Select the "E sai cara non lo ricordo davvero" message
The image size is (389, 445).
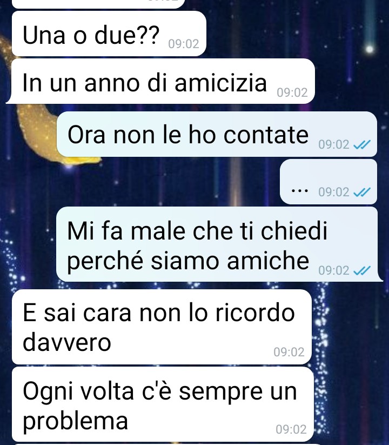pyautogui.click(x=162, y=327)
